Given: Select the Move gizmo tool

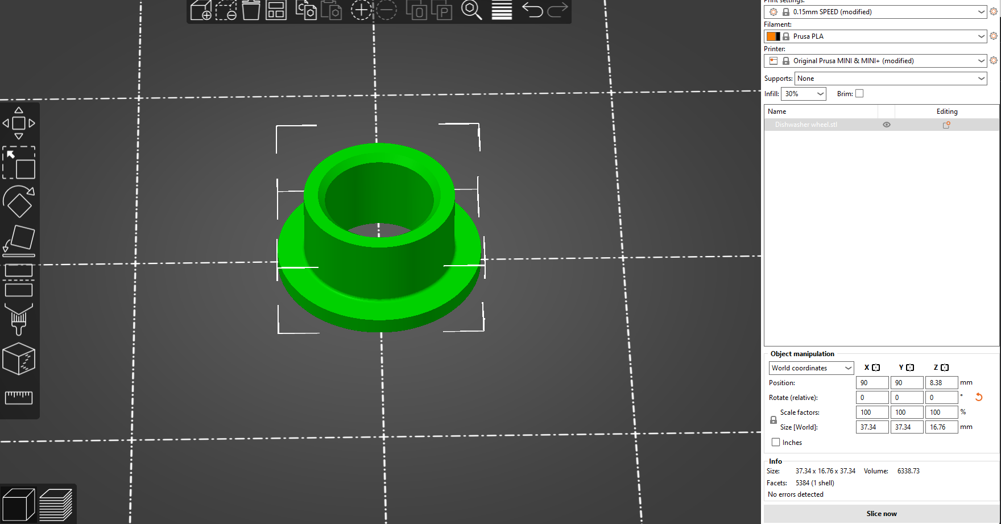Looking at the screenshot, I should point(19,123).
